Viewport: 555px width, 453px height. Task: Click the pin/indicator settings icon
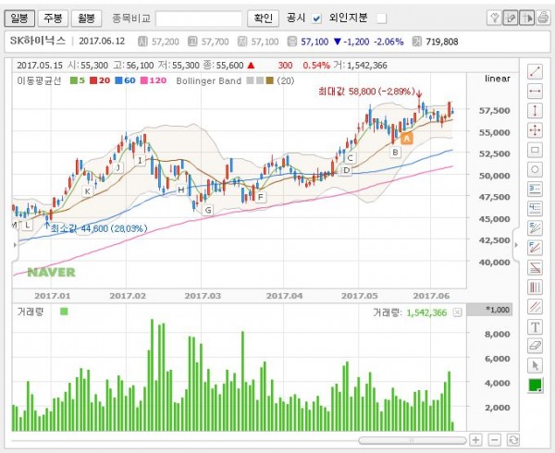point(495,18)
